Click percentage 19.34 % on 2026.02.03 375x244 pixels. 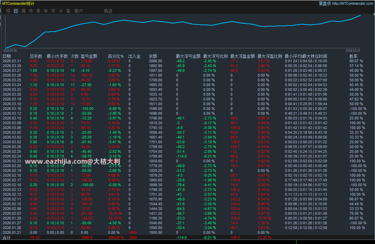point(115,214)
